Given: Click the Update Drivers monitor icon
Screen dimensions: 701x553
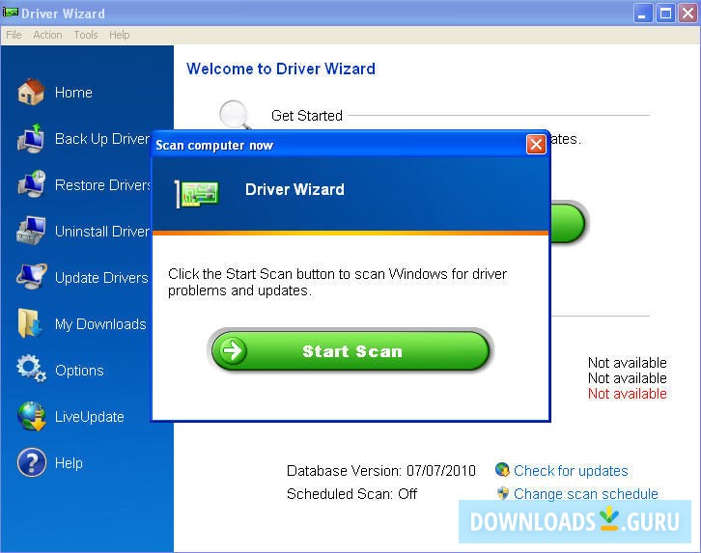Looking at the screenshot, I should point(31,276).
